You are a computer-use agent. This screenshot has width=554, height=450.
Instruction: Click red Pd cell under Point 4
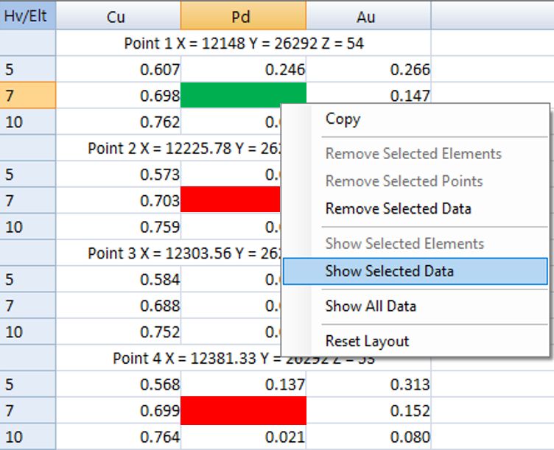243,410
